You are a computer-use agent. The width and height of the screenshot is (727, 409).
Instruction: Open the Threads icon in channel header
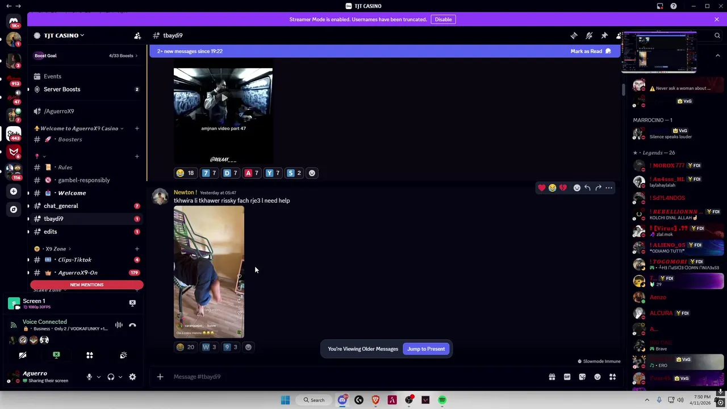tap(574, 35)
